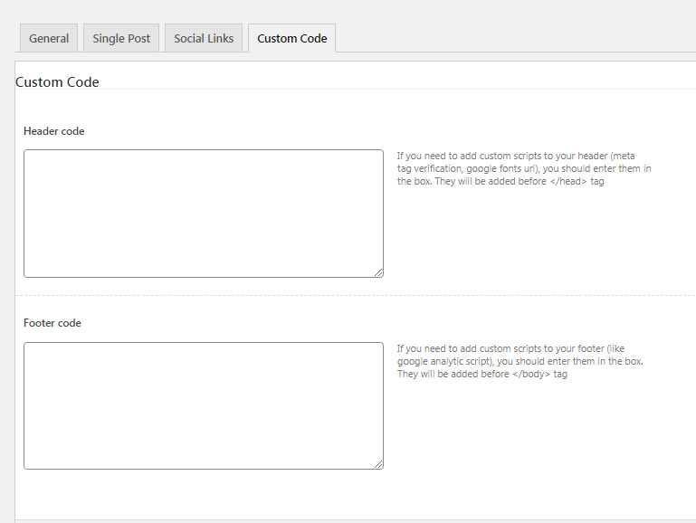Viewport: 696px width, 523px height.
Task: Click the "Header code" field label
Action: click(53, 131)
